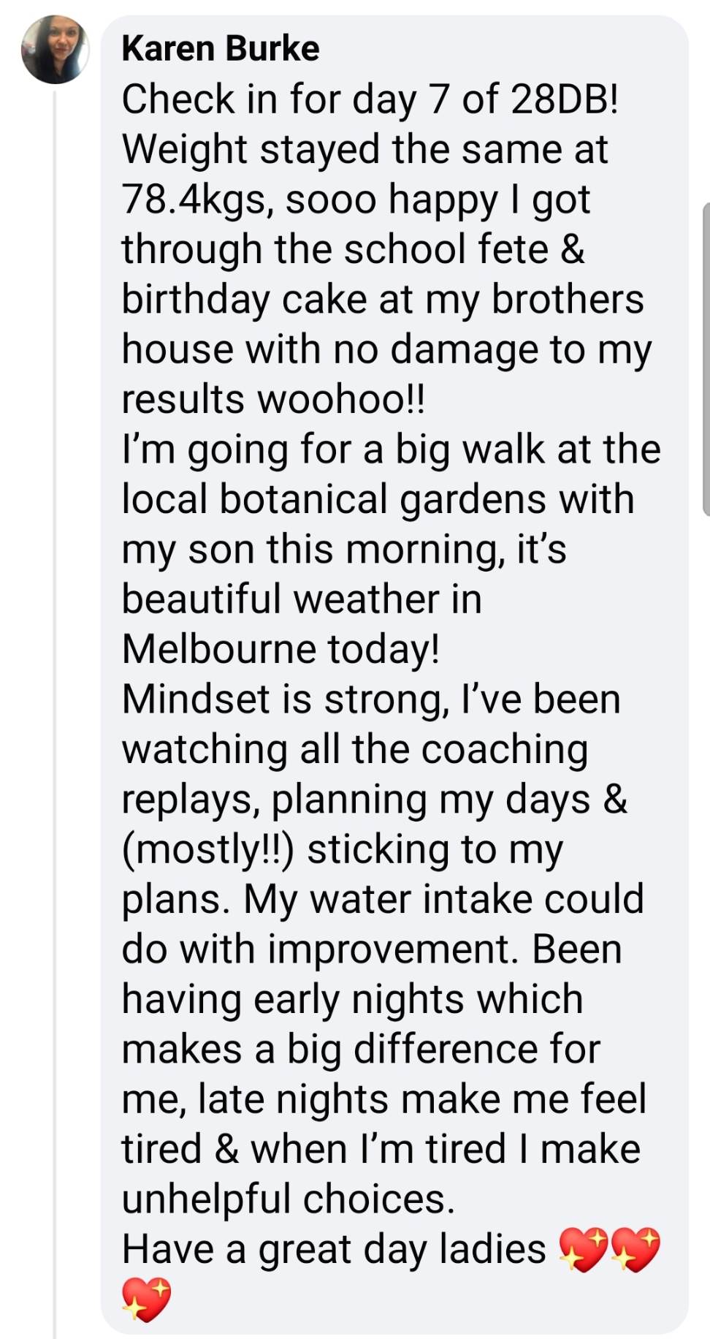Click the 'unhelpful choices.' line

click(288, 1199)
